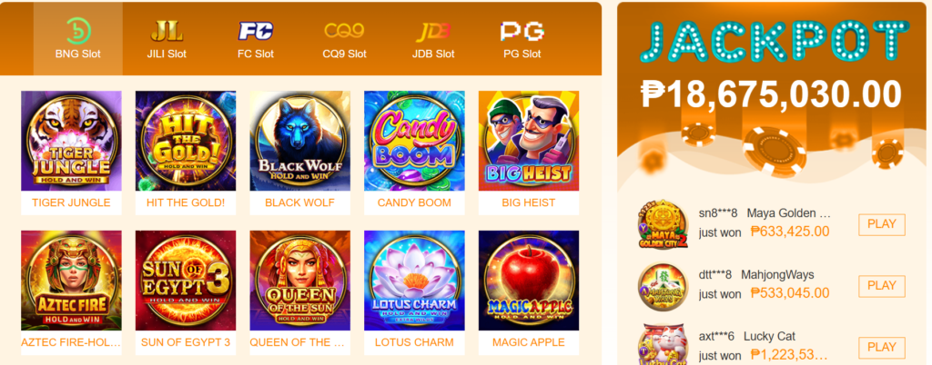Launch the Magic Apple slot icon
The image size is (932, 365).
529,281
